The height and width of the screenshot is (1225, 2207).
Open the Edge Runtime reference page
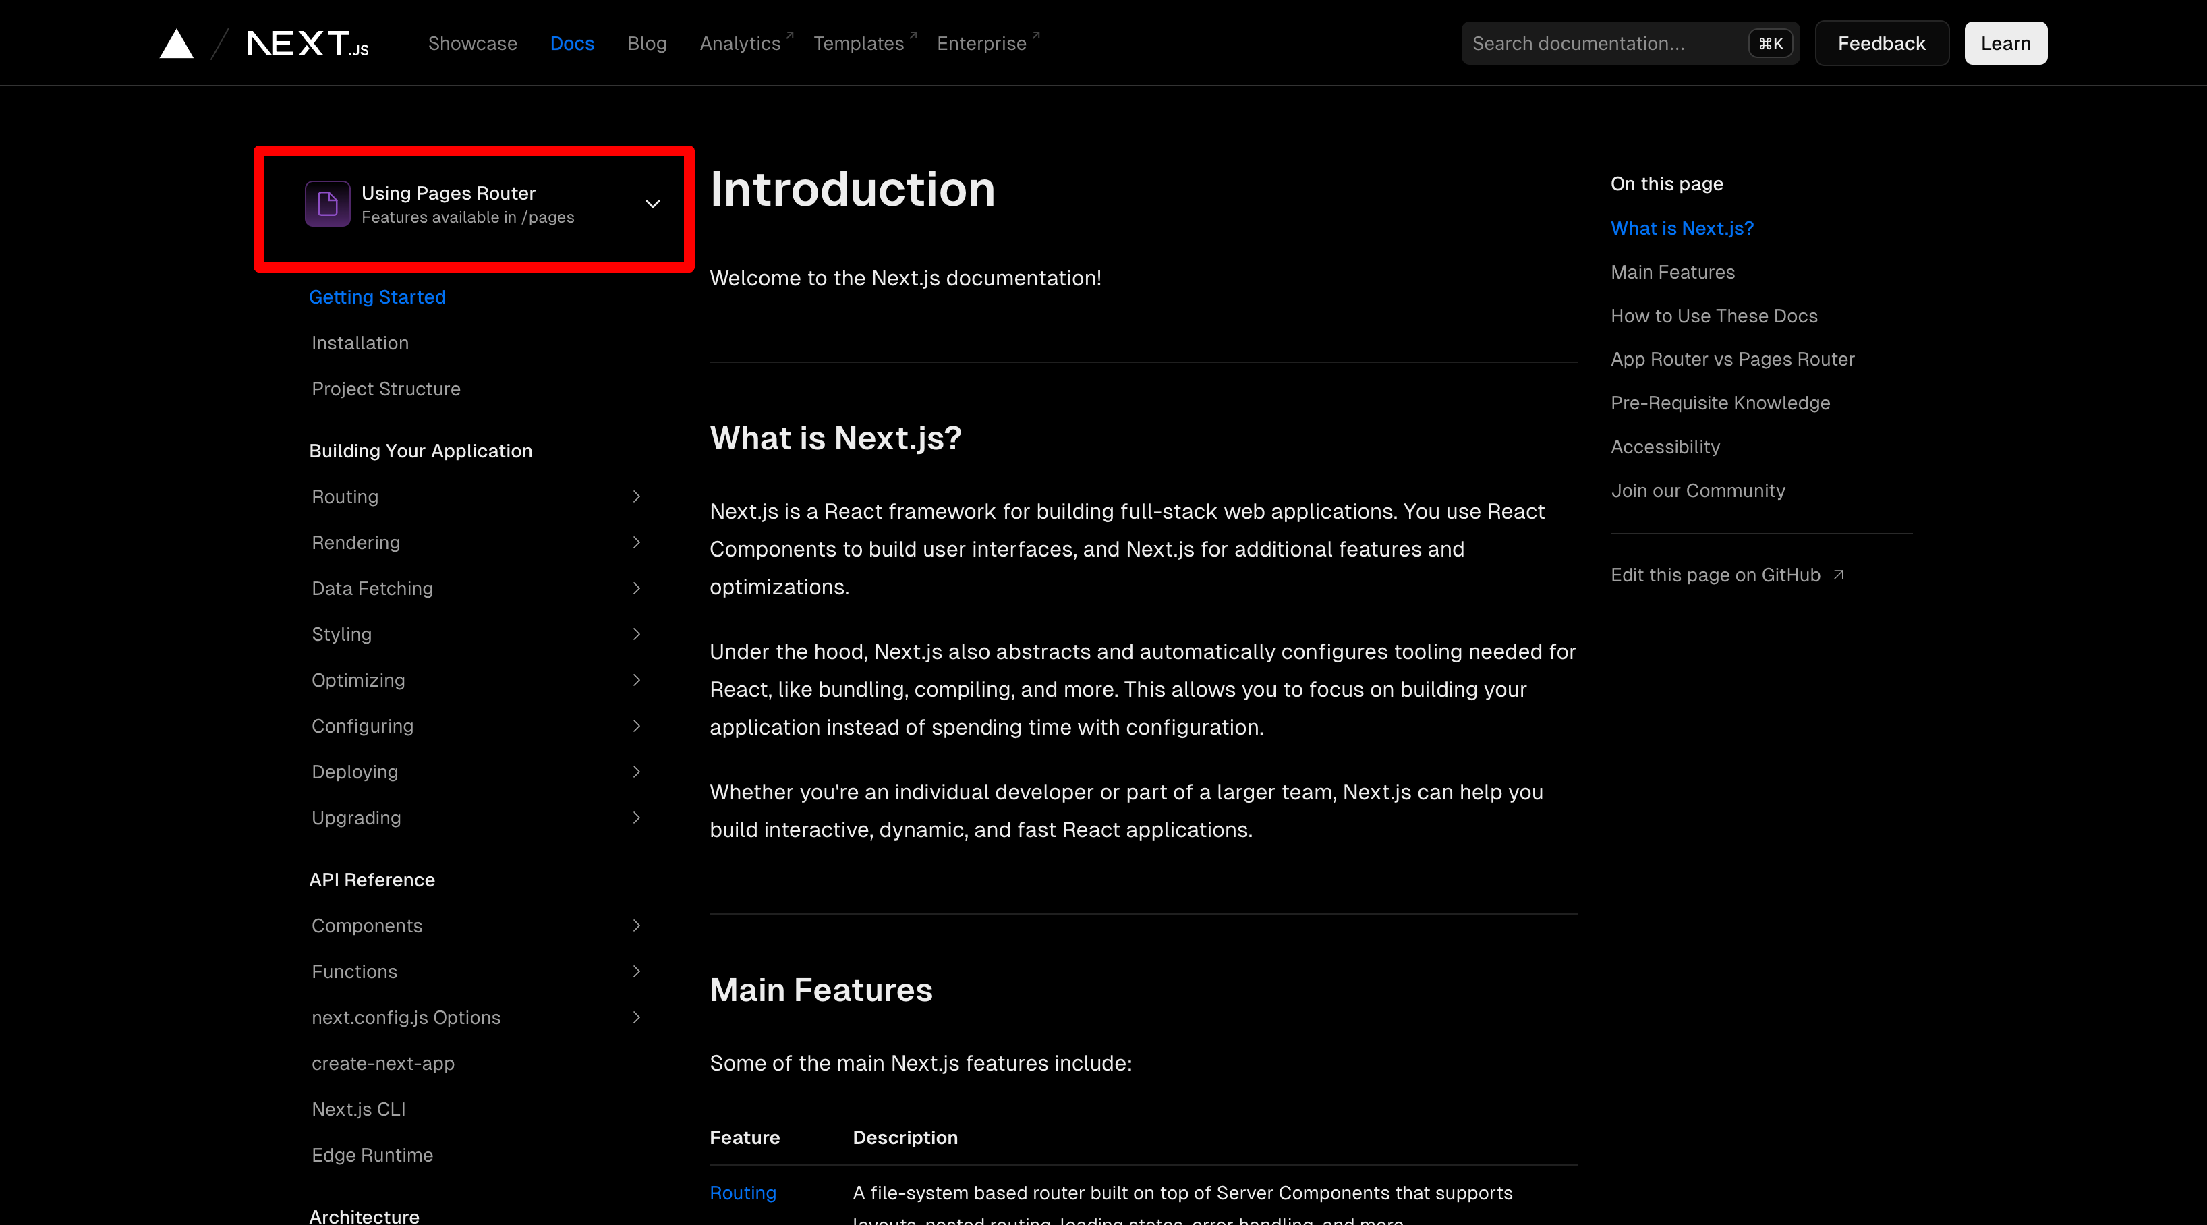372,1155
